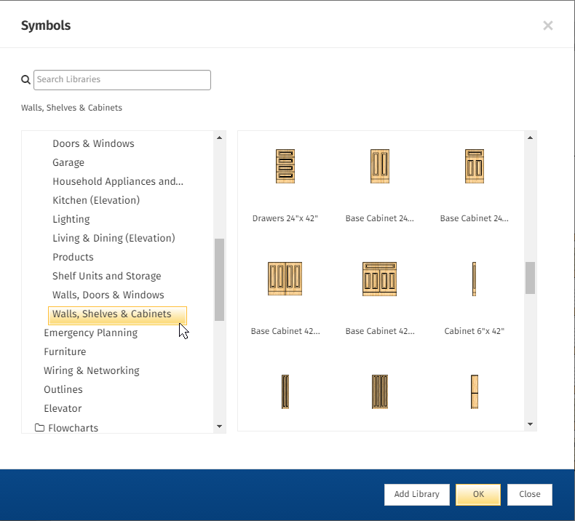Select the narrow tall cabinet symbol in bottom row
This screenshot has width=575, height=521.
click(285, 391)
